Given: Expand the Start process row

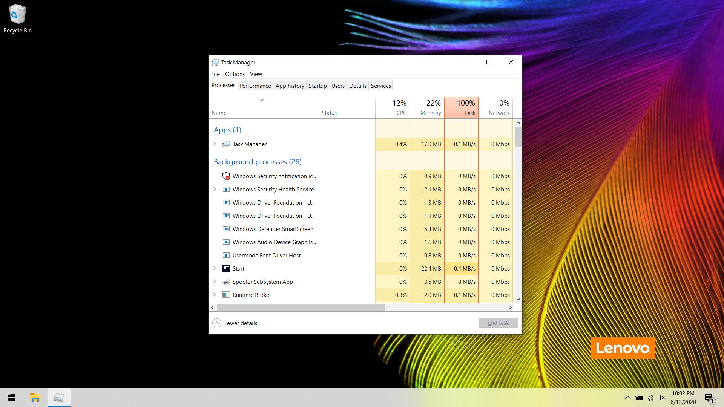Looking at the screenshot, I should pos(215,268).
